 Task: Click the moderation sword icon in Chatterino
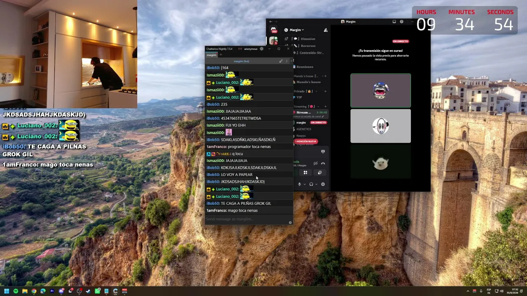281,61
